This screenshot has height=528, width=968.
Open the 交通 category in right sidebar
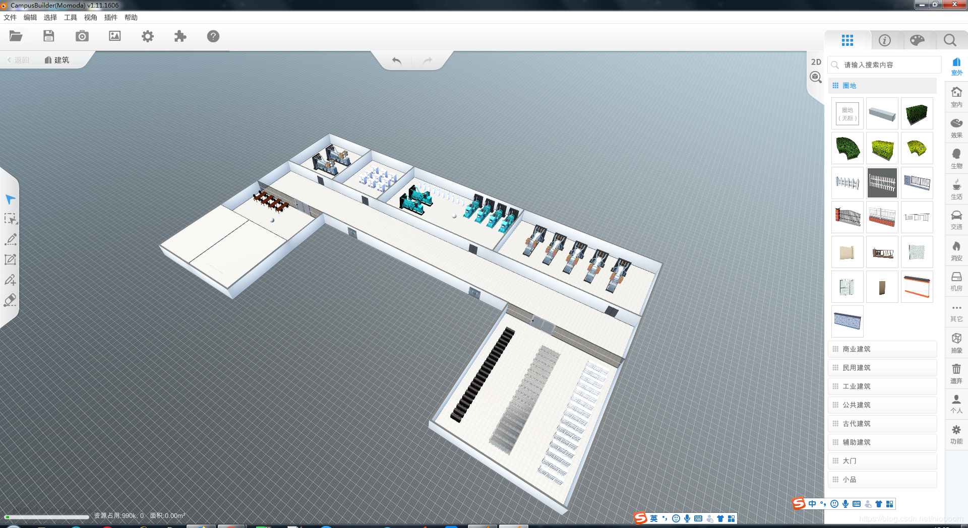coord(956,219)
